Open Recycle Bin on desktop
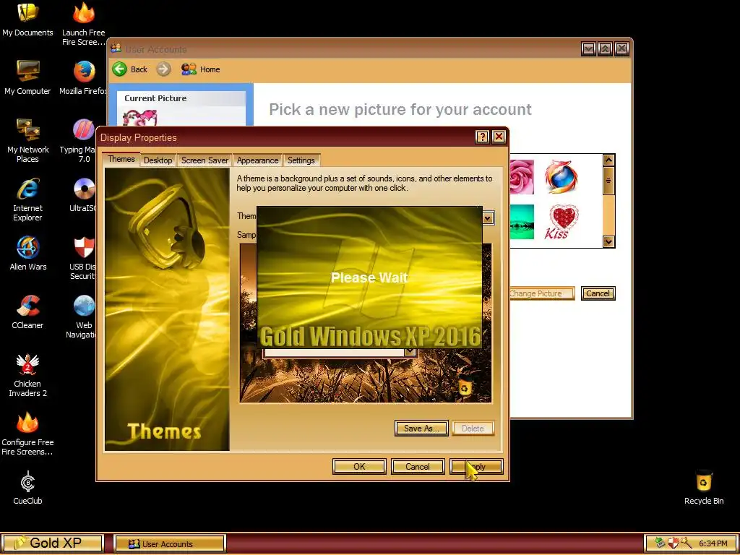The height and width of the screenshot is (555, 740). [x=704, y=487]
